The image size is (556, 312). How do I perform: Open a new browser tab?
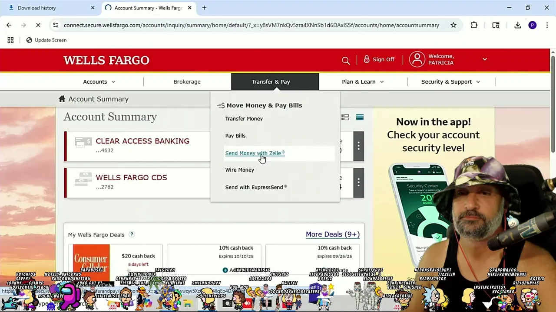point(204,8)
